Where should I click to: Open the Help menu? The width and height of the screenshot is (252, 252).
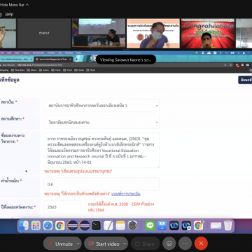pos(9,14)
